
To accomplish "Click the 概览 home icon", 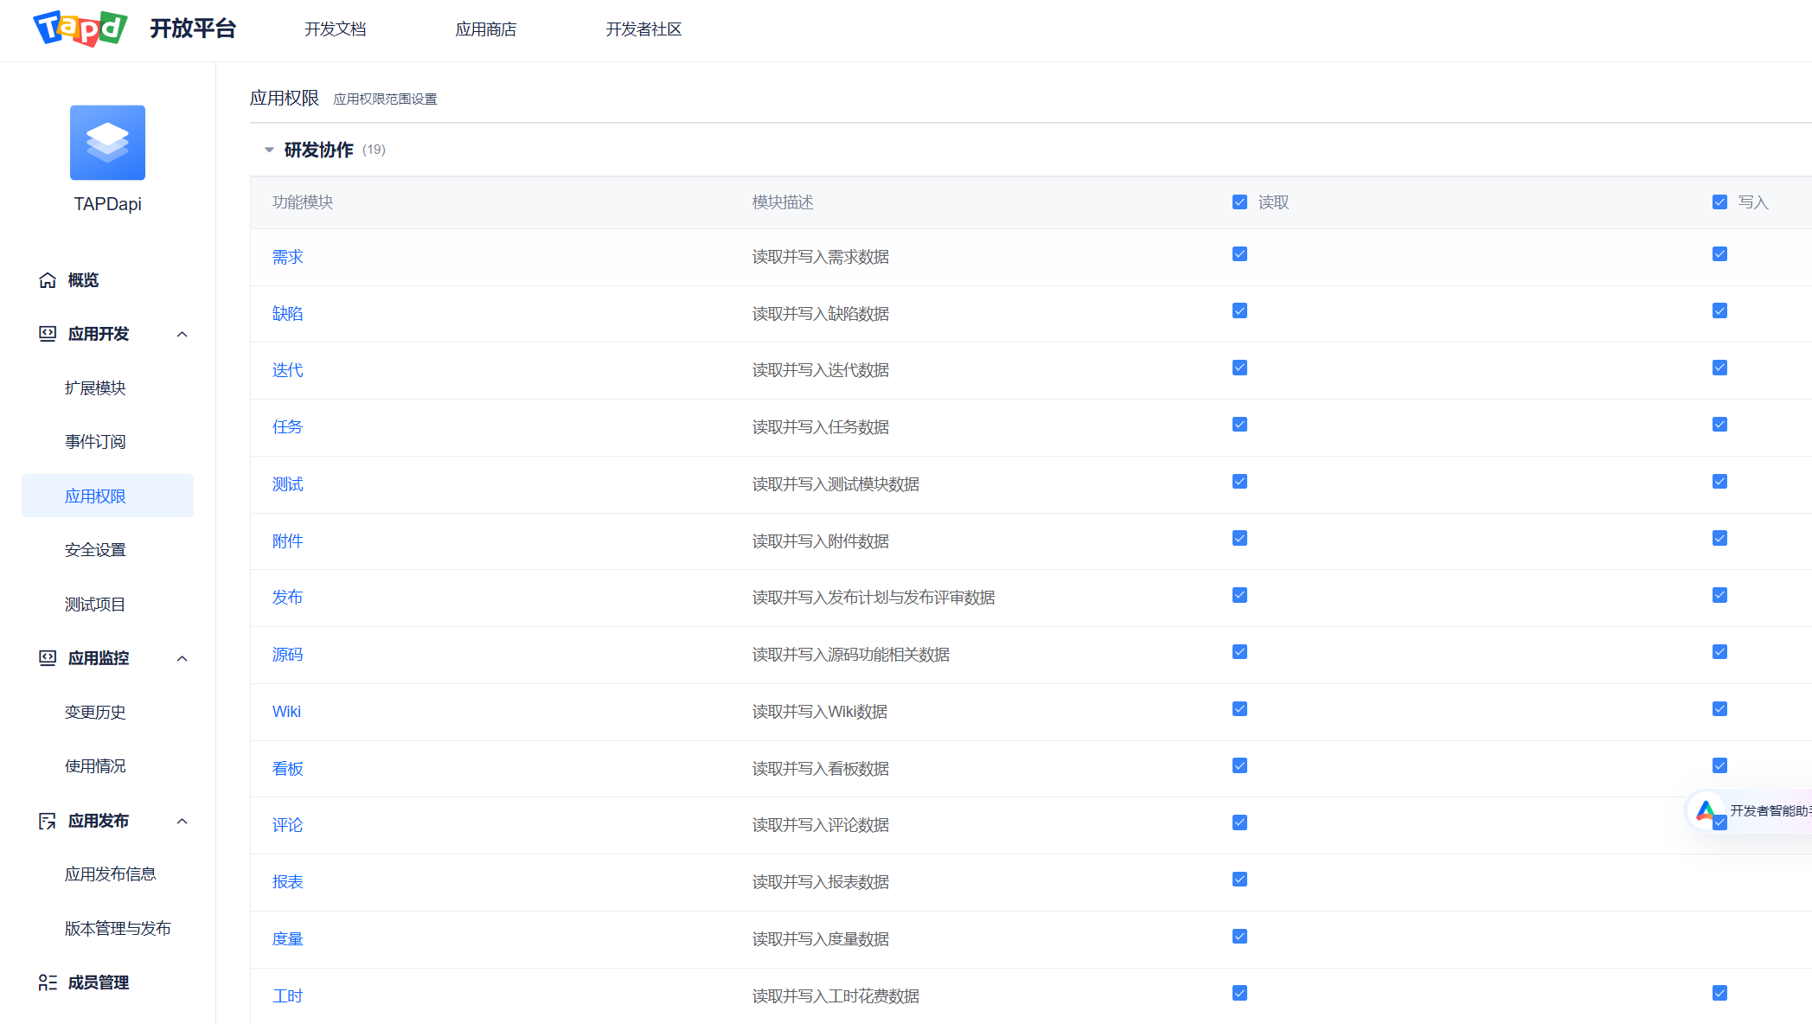I will [x=48, y=280].
